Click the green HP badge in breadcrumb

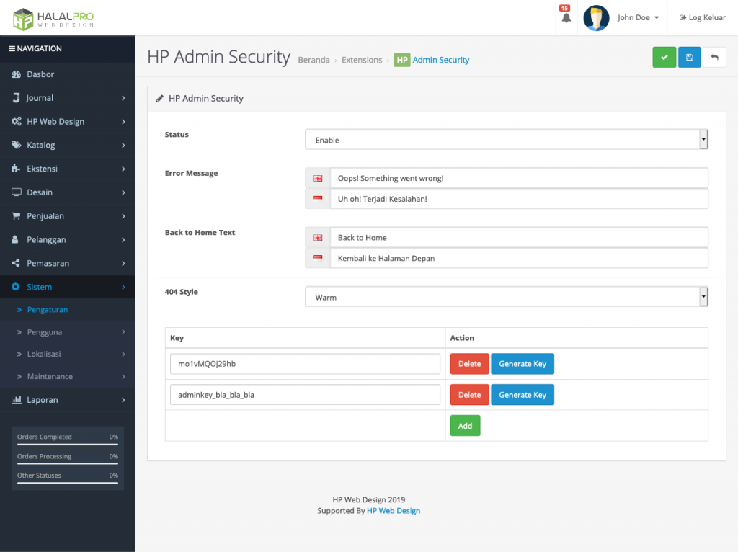(401, 61)
